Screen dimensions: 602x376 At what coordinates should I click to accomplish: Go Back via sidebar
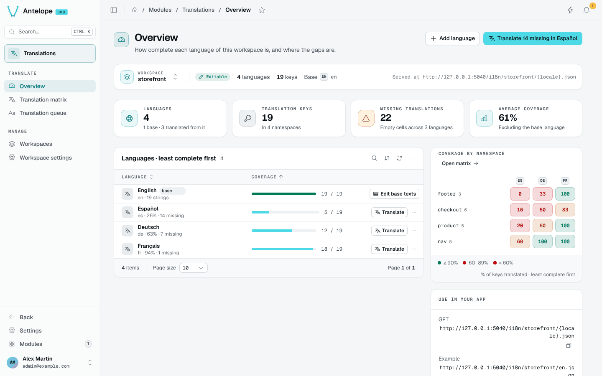(x=50, y=317)
